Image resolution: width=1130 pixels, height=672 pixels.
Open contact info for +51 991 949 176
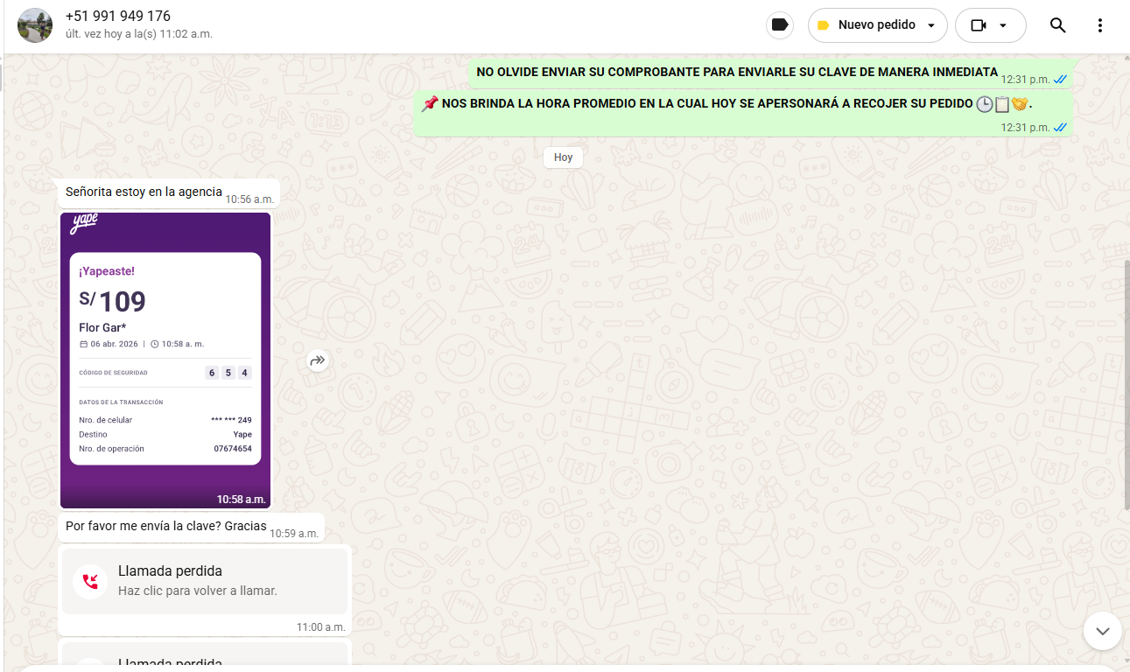click(118, 17)
